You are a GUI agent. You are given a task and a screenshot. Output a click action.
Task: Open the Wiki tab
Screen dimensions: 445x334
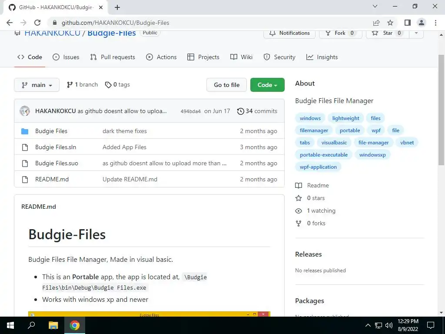click(x=241, y=57)
